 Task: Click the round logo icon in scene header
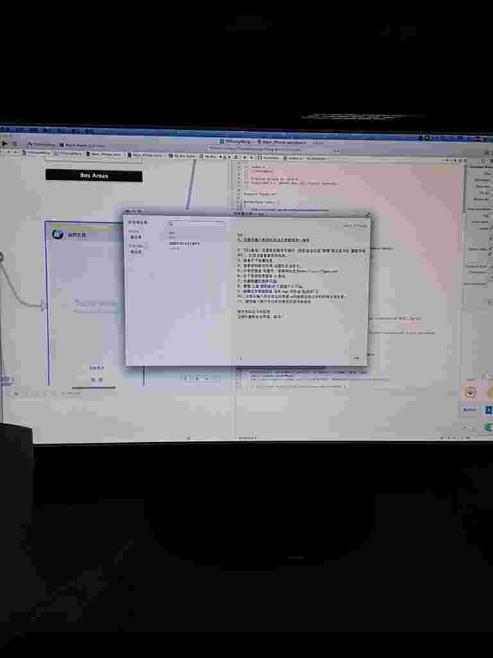click(57, 235)
